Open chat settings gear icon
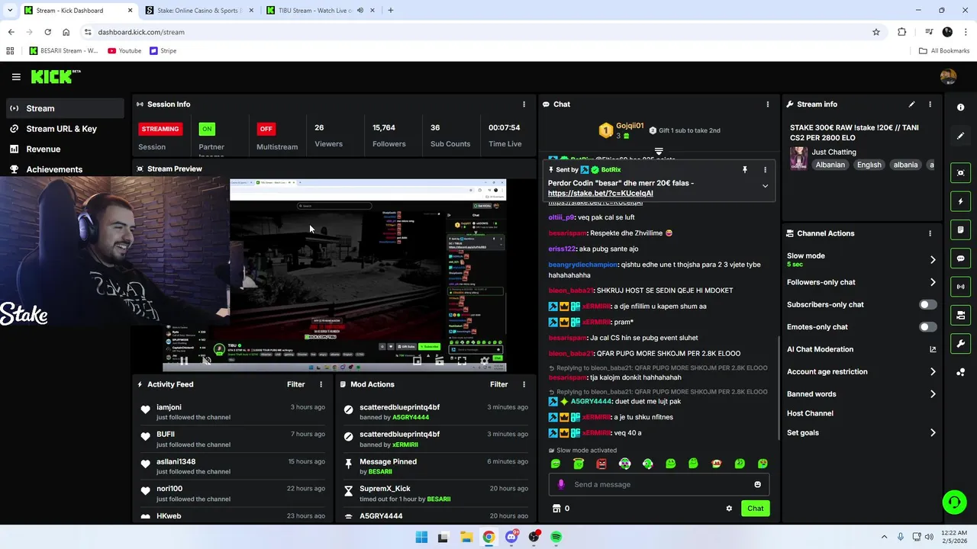 [729, 509]
